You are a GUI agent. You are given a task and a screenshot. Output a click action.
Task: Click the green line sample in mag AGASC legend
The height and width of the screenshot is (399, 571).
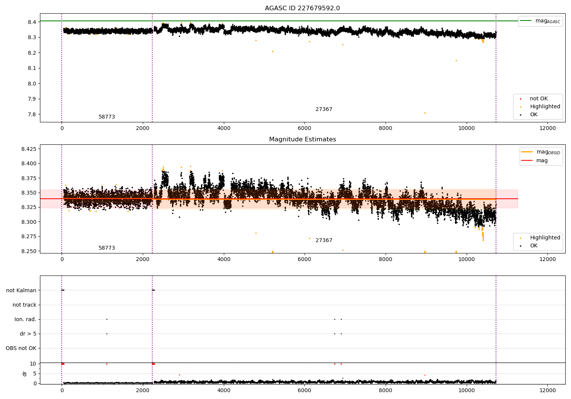point(526,21)
